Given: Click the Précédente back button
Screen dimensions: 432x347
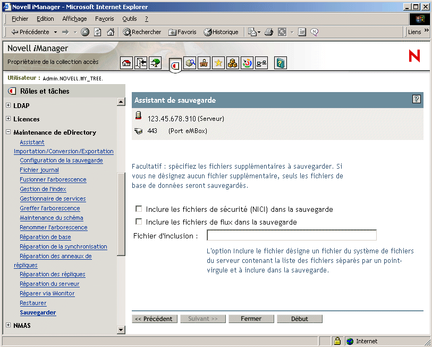Looking at the screenshot, I should [30, 32].
